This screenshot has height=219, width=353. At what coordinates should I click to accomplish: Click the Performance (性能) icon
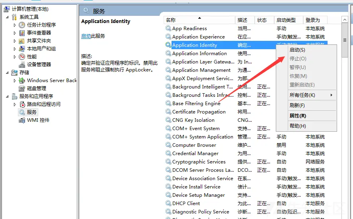(22, 57)
